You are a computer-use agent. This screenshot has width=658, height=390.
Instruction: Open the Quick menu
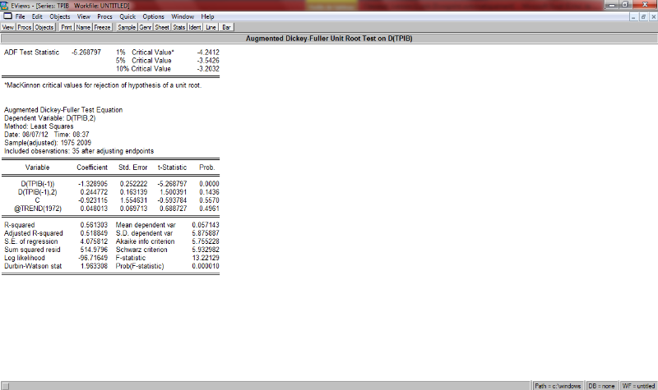[x=127, y=16]
